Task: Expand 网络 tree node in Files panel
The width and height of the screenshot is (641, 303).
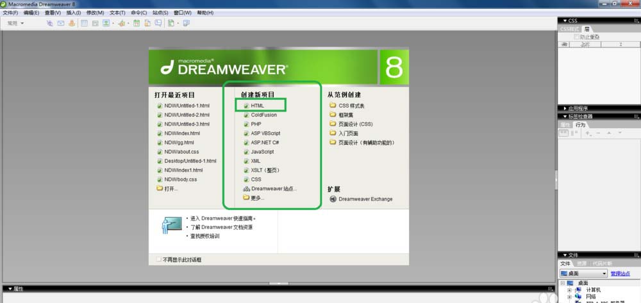Action: click(x=569, y=297)
